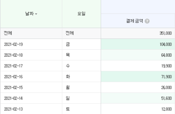Click the 351,000 total amount cell
Viewport: 175px width, 114px height.
click(x=138, y=33)
